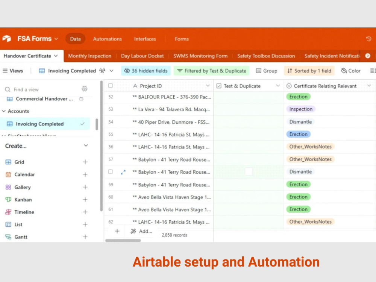Open the Forms tab

[182, 39]
